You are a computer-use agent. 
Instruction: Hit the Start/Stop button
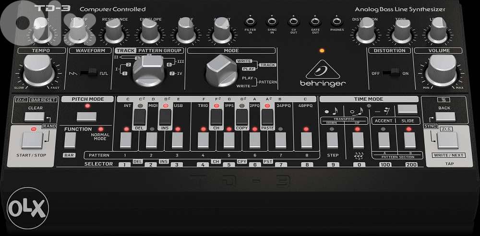[x=32, y=141]
